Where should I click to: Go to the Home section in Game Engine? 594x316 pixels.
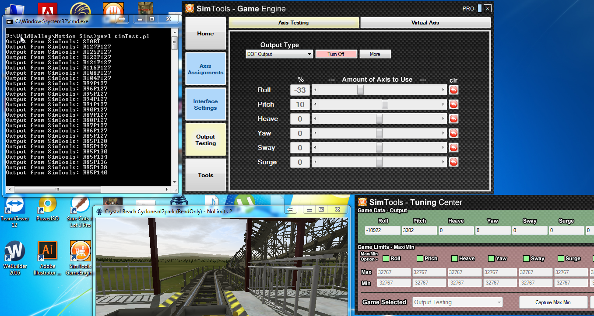(205, 34)
